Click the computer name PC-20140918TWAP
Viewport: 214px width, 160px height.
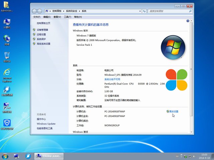(x=115, y=111)
